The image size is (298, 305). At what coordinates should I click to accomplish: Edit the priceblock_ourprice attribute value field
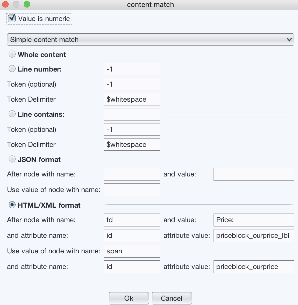tap(254, 267)
